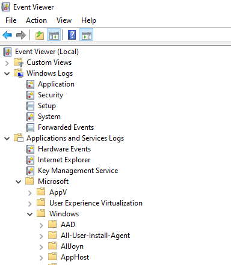Open the System log
Screen dimensions: 231x265
(x=49, y=117)
